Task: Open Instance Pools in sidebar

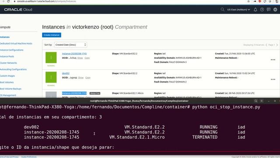Action: tap(7, 57)
